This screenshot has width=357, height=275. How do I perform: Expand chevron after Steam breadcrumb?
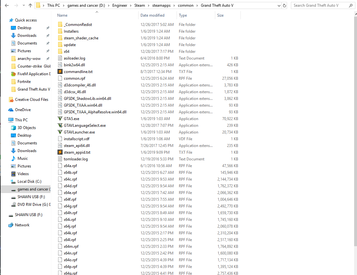click(x=148, y=5)
